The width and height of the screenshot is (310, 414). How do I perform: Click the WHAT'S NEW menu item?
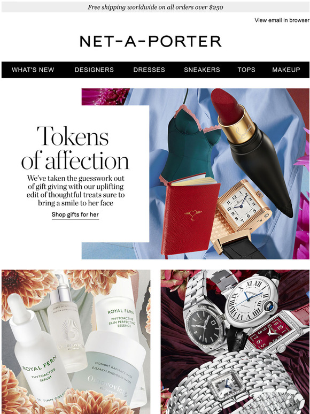[33, 70]
